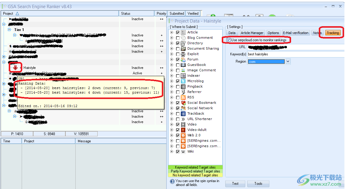Screen dimensions: 345x189
Task: Click the Video filmstrip icon
Action: coord(183,125)
